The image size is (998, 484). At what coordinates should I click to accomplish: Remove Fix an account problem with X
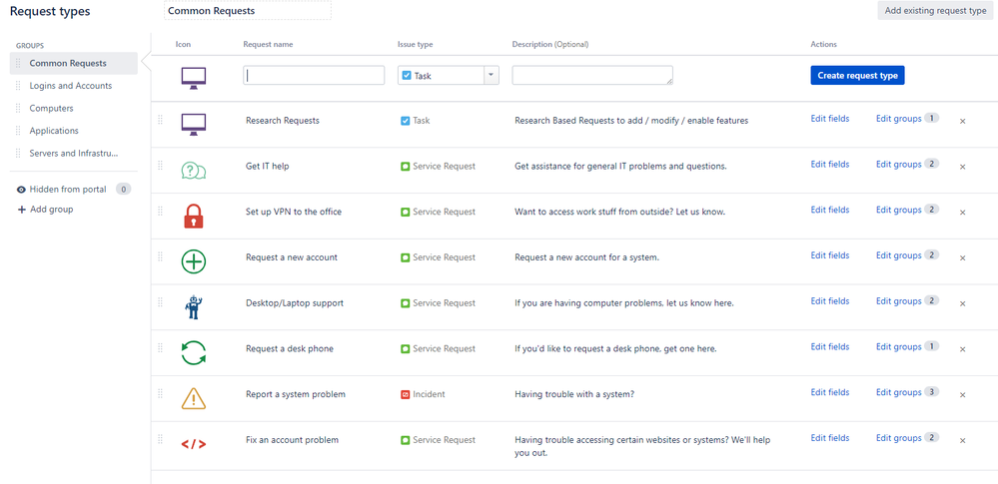click(962, 441)
